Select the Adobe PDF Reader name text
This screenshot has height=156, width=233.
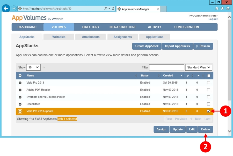coord(38,90)
